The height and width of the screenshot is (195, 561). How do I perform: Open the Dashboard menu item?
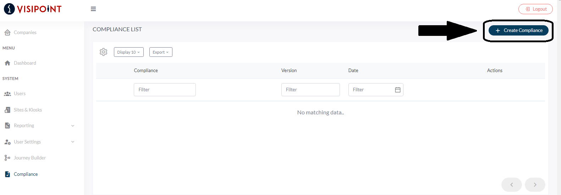[x=25, y=63]
